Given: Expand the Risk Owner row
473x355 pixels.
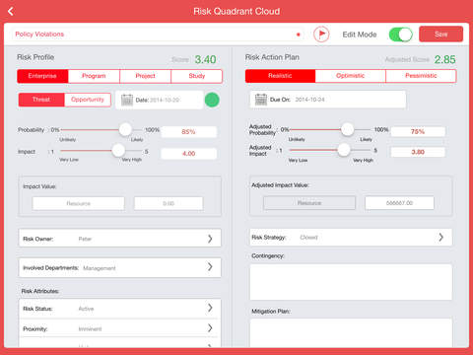Looking at the screenshot, I should pyautogui.click(x=120, y=239).
